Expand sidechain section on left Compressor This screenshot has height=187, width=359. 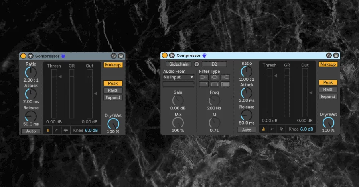click(x=30, y=56)
